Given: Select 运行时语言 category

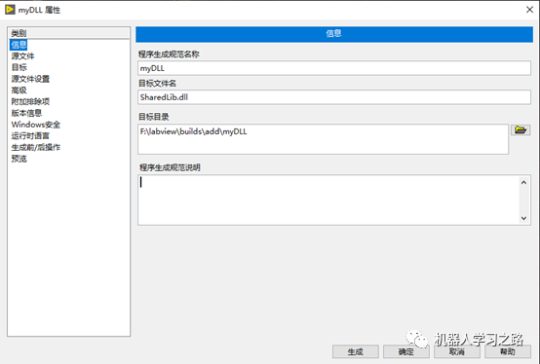Looking at the screenshot, I should tap(30, 135).
